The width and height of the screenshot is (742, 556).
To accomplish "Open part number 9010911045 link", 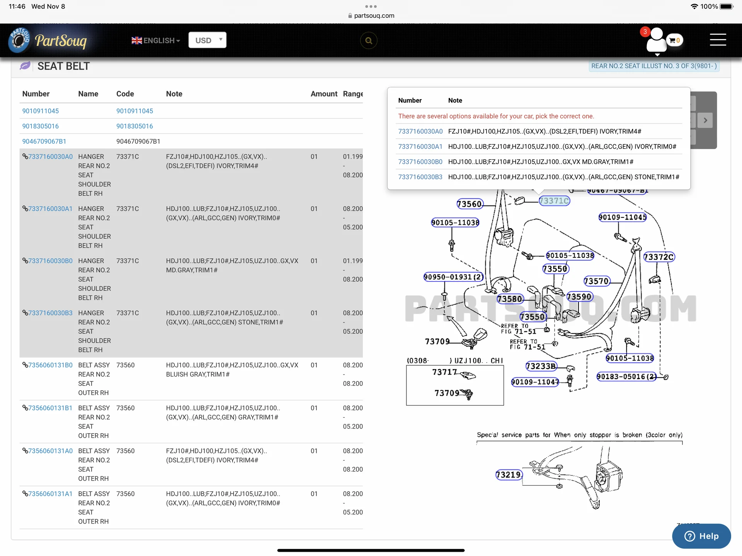I will [x=41, y=111].
